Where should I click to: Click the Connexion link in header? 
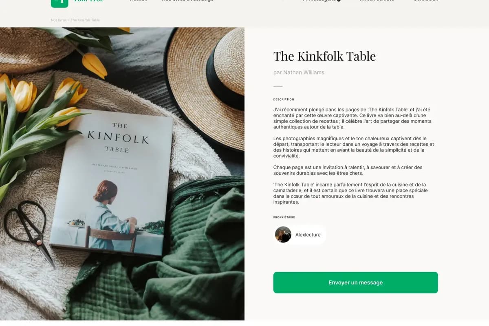(x=426, y=1)
